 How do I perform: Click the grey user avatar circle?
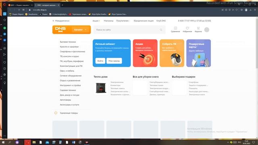coord(207,30)
